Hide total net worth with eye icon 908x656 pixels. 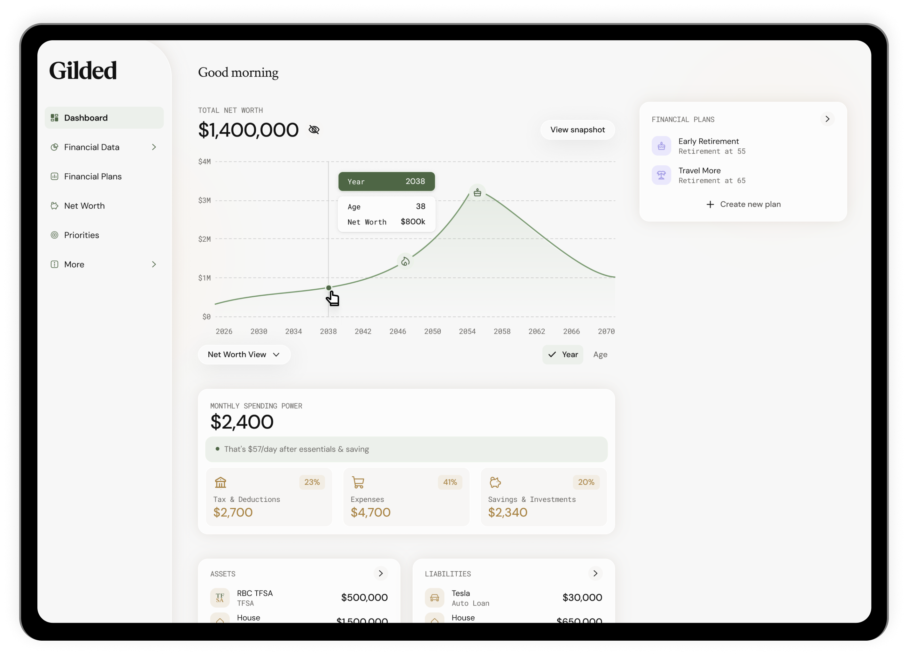(x=314, y=130)
